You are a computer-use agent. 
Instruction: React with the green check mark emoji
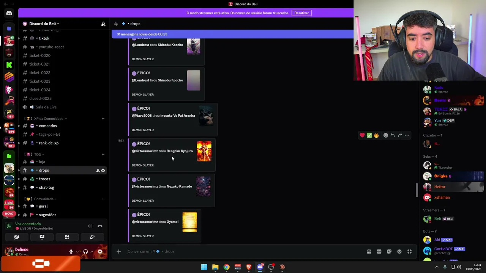point(369,135)
